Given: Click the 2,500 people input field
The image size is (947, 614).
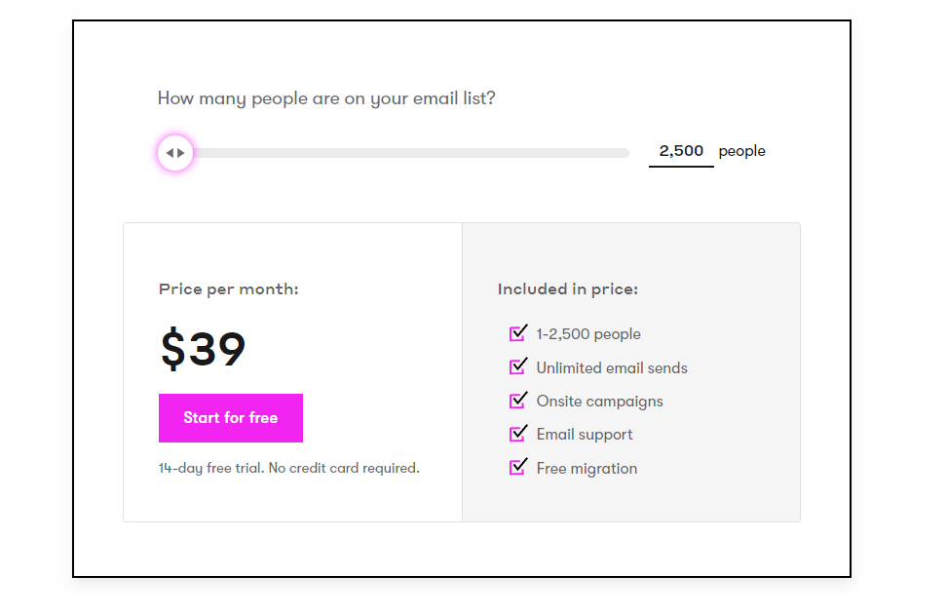Looking at the screenshot, I should click(681, 151).
